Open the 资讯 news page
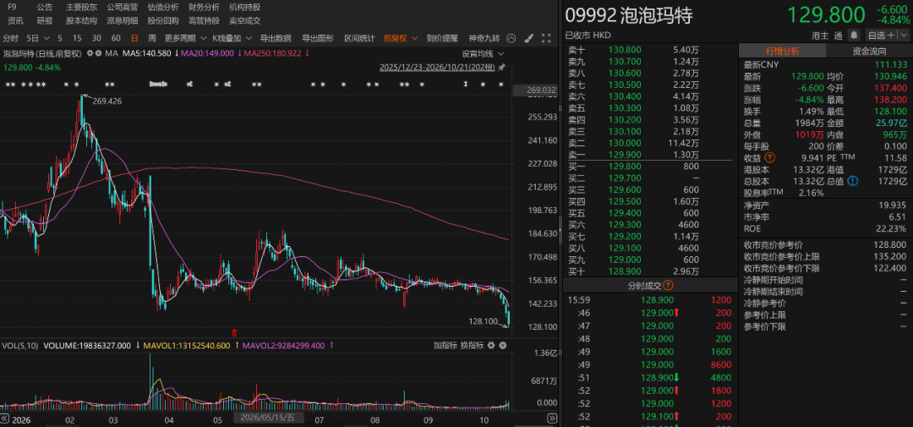Screen dimensions: 913x427 pyautogui.click(x=15, y=21)
